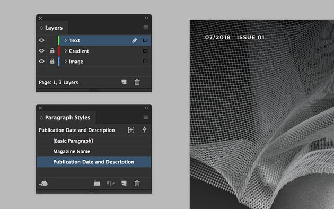Click the 07/2018 date text on the cover
The width and height of the screenshot is (334, 209).
(218, 37)
